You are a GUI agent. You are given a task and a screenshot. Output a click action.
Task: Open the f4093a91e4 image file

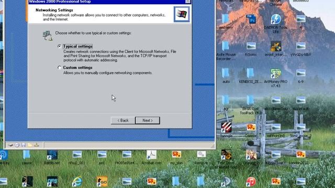coord(127,154)
